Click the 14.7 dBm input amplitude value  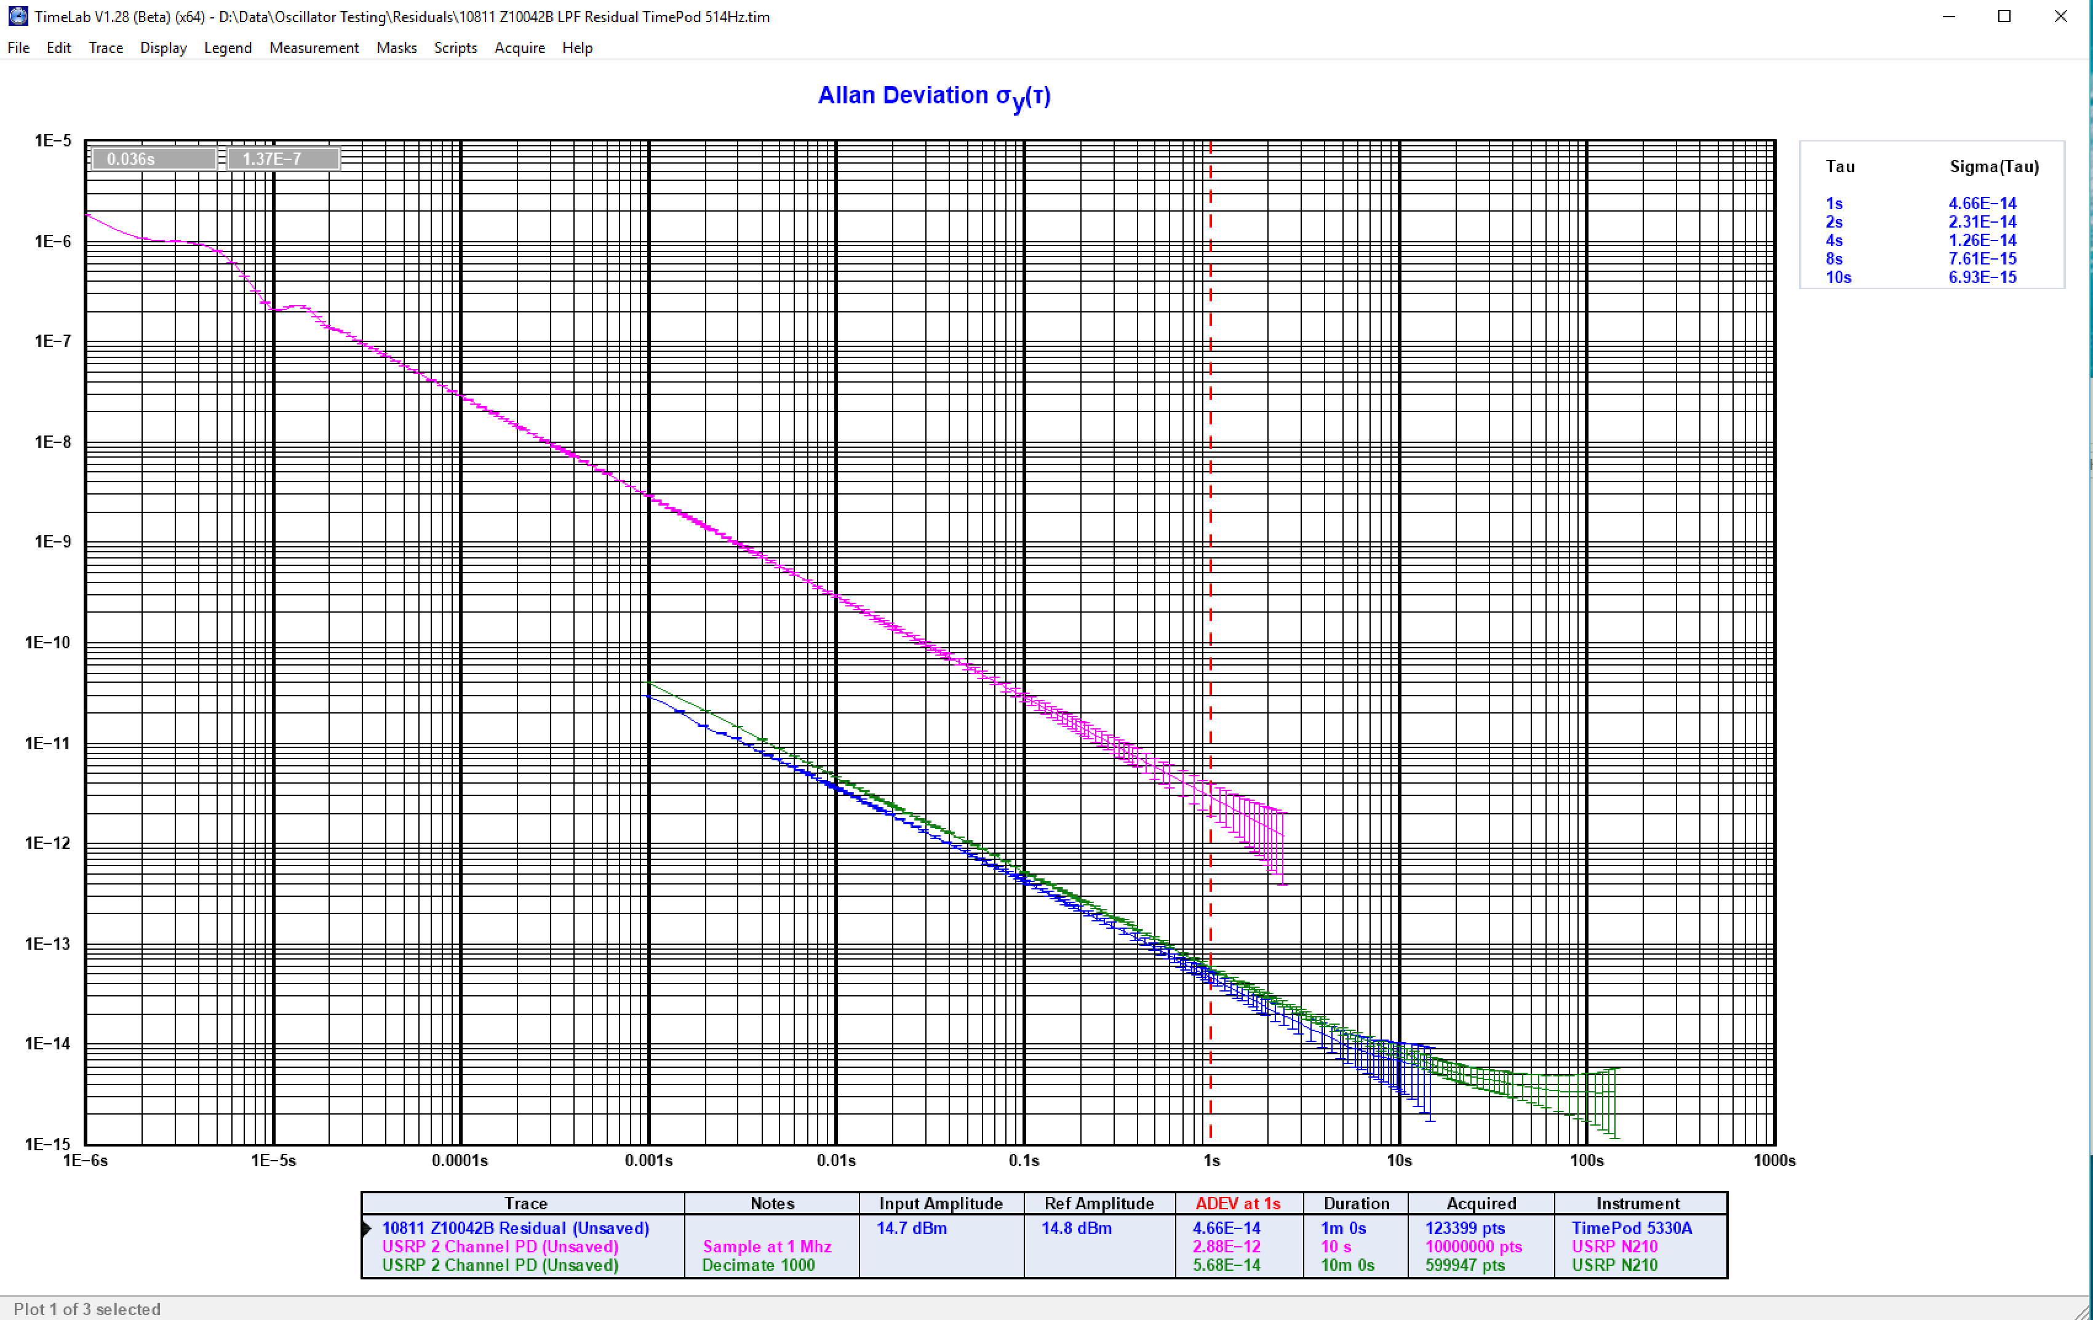(911, 1228)
